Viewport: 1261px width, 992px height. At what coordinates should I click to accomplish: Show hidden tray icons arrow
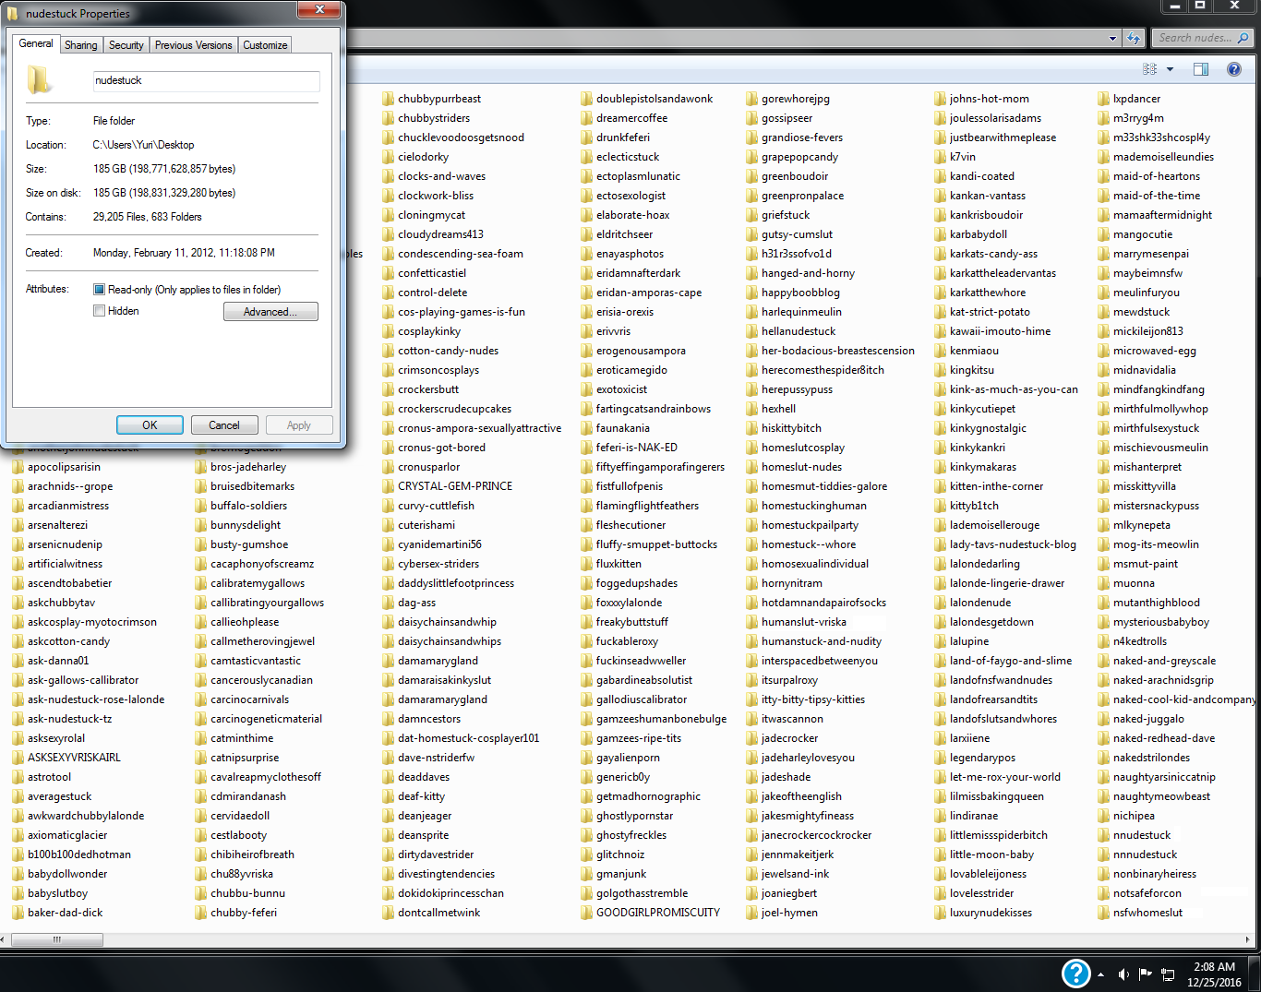point(1100,974)
